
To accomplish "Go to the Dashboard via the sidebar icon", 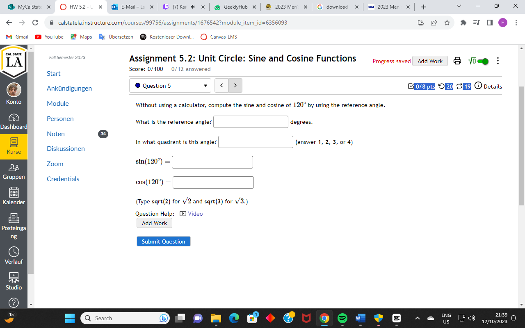I will [x=14, y=121].
